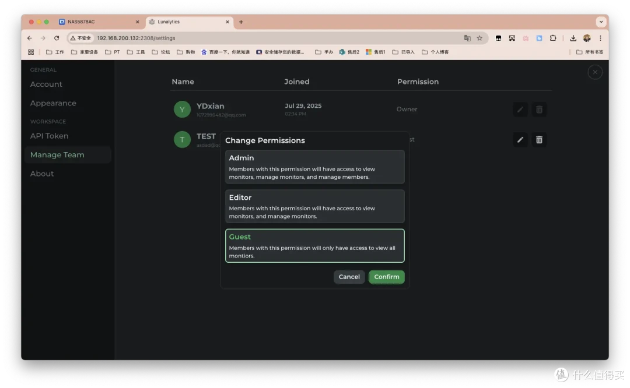The height and width of the screenshot is (388, 630).
Task: Bookmark this page with star
Action: (x=480, y=38)
